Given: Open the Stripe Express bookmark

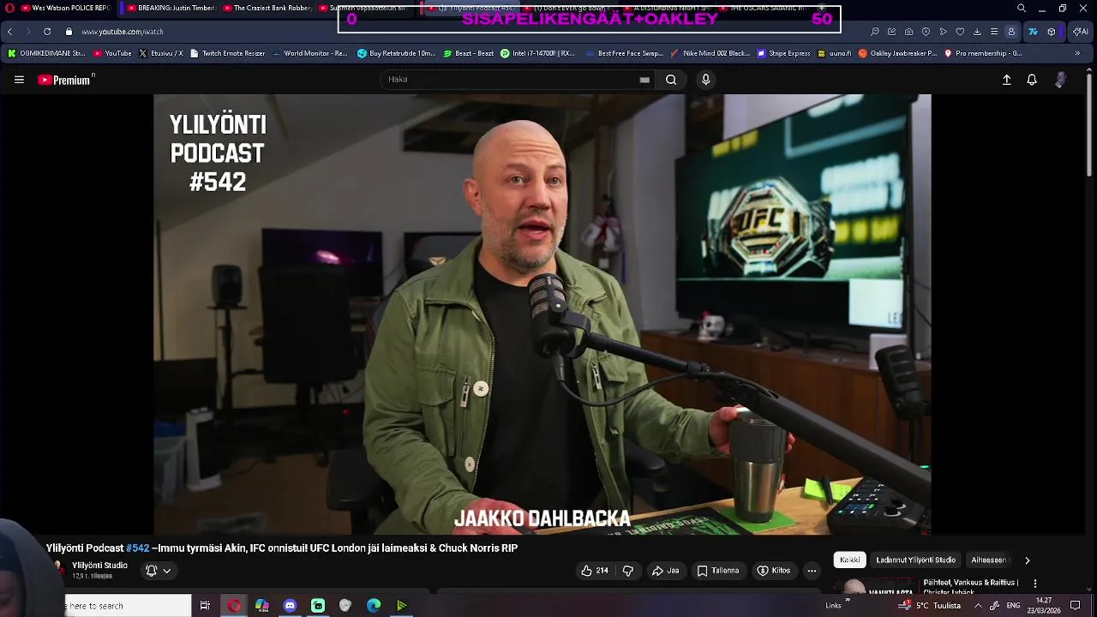Looking at the screenshot, I should pyautogui.click(x=782, y=53).
